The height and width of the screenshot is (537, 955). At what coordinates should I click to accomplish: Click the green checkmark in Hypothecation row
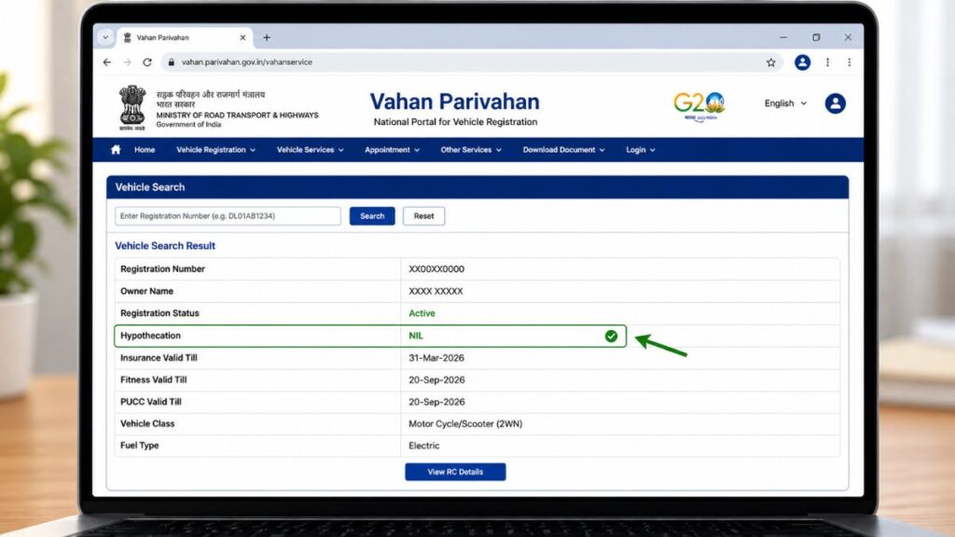point(611,336)
